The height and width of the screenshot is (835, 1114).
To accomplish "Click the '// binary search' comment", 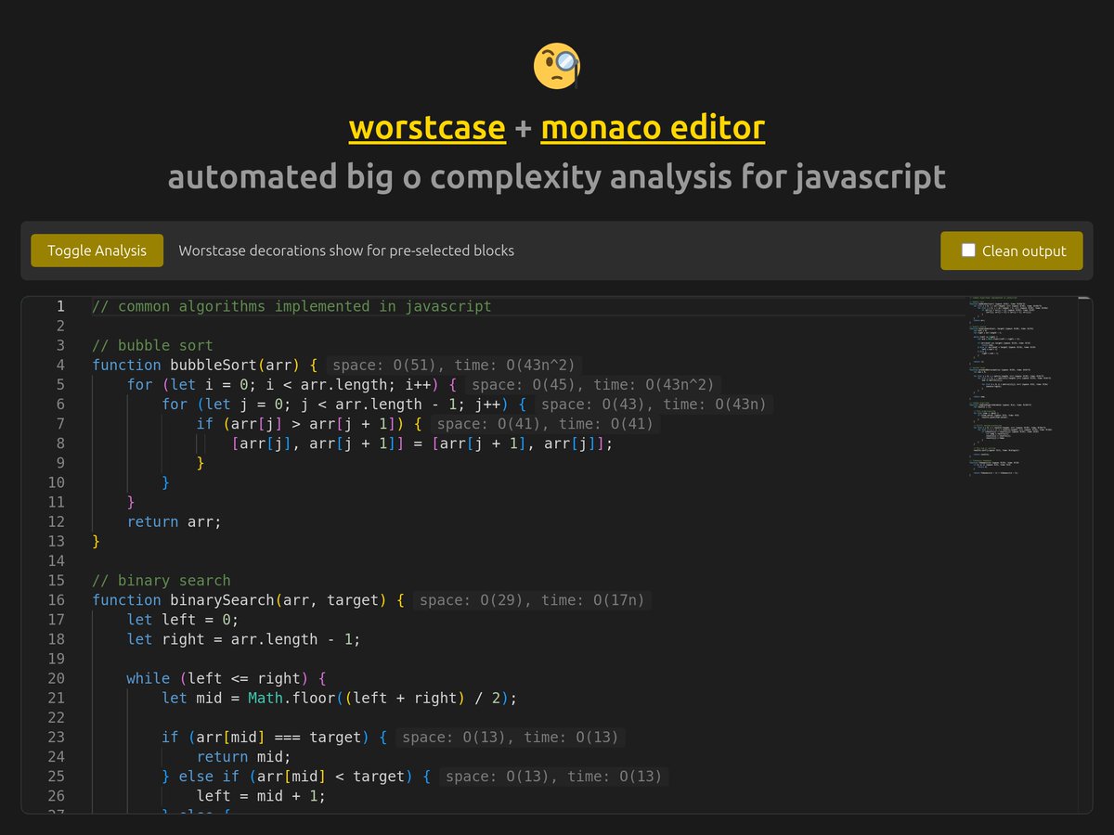I will click(x=162, y=581).
